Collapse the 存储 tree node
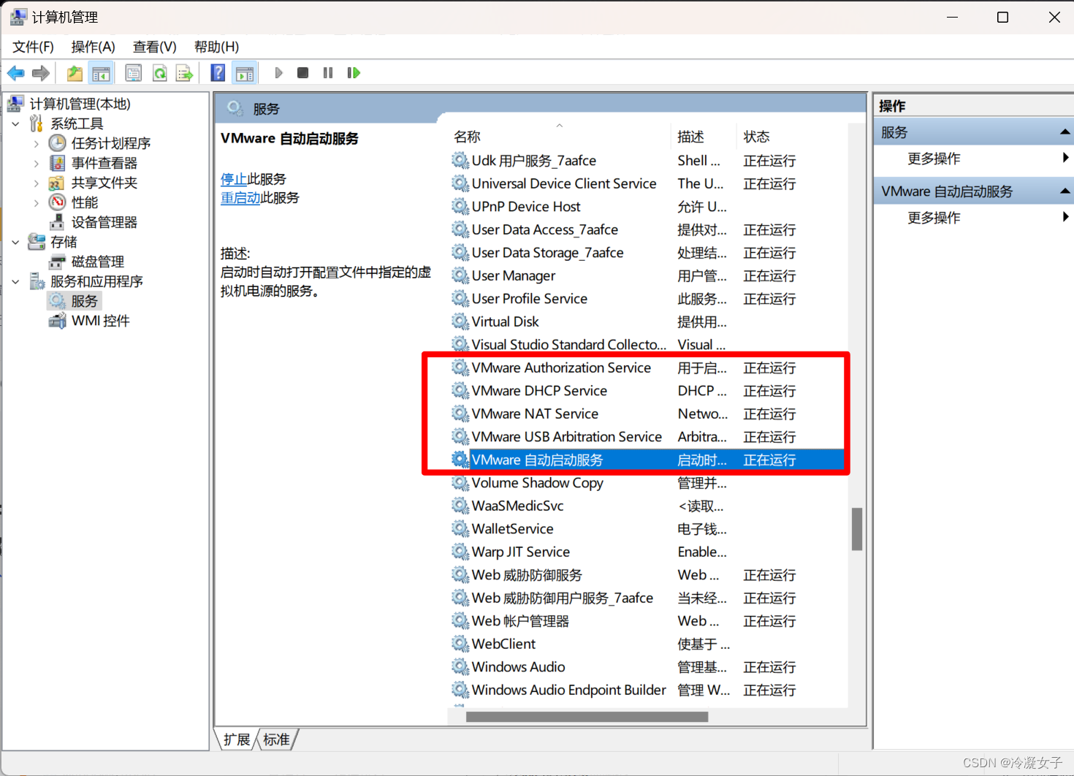This screenshot has height=776, width=1074. tap(15, 242)
